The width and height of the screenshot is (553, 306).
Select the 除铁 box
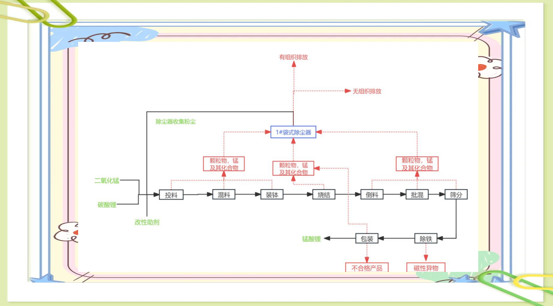(426, 239)
